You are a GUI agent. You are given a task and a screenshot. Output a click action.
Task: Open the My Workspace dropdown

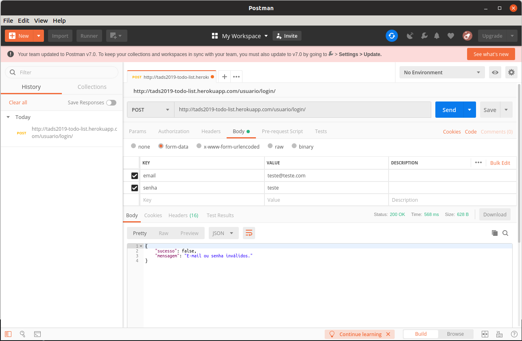tap(240, 36)
